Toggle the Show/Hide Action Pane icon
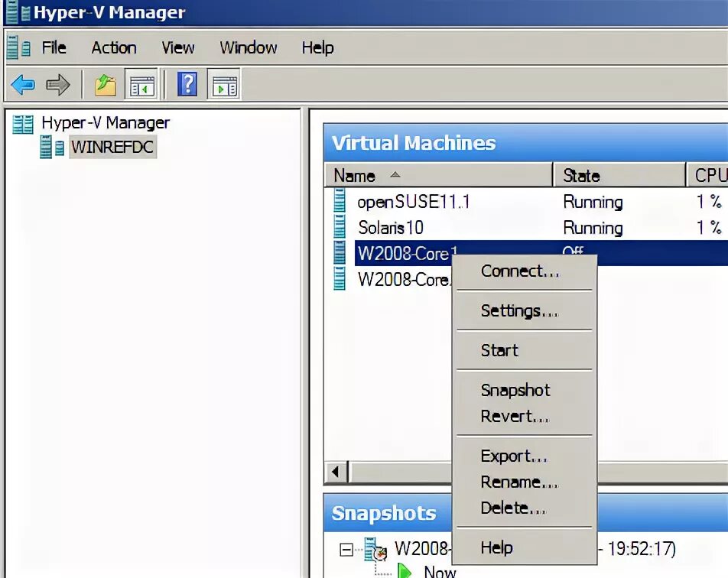 pyautogui.click(x=224, y=85)
